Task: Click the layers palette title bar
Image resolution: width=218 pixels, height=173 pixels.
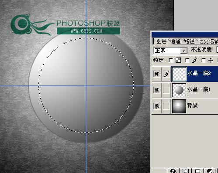Action: [x=185, y=34]
